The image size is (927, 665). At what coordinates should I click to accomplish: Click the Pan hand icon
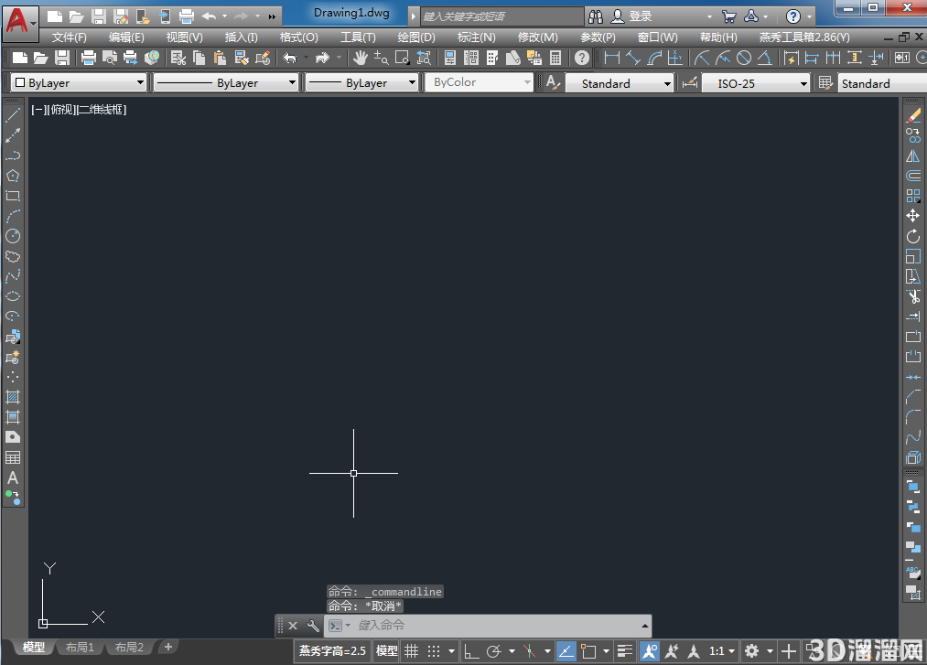[x=360, y=58]
